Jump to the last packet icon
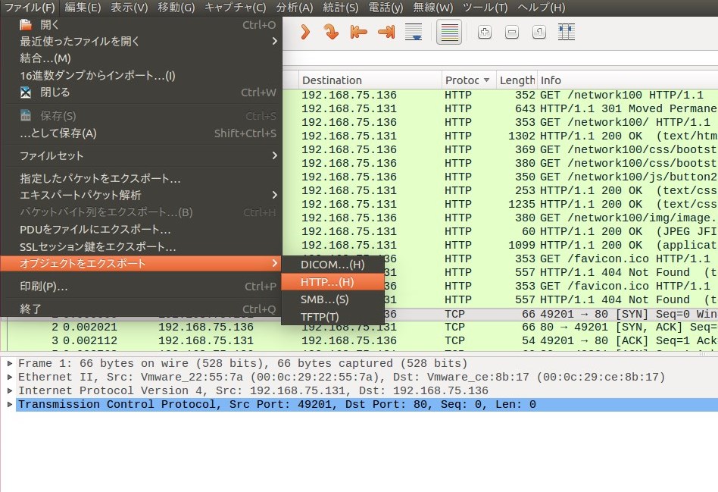 pyautogui.click(x=385, y=32)
